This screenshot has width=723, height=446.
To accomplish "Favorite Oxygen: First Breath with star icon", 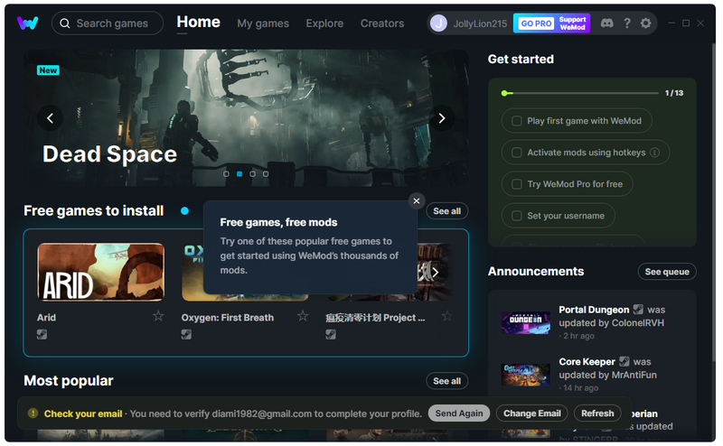I will point(303,316).
